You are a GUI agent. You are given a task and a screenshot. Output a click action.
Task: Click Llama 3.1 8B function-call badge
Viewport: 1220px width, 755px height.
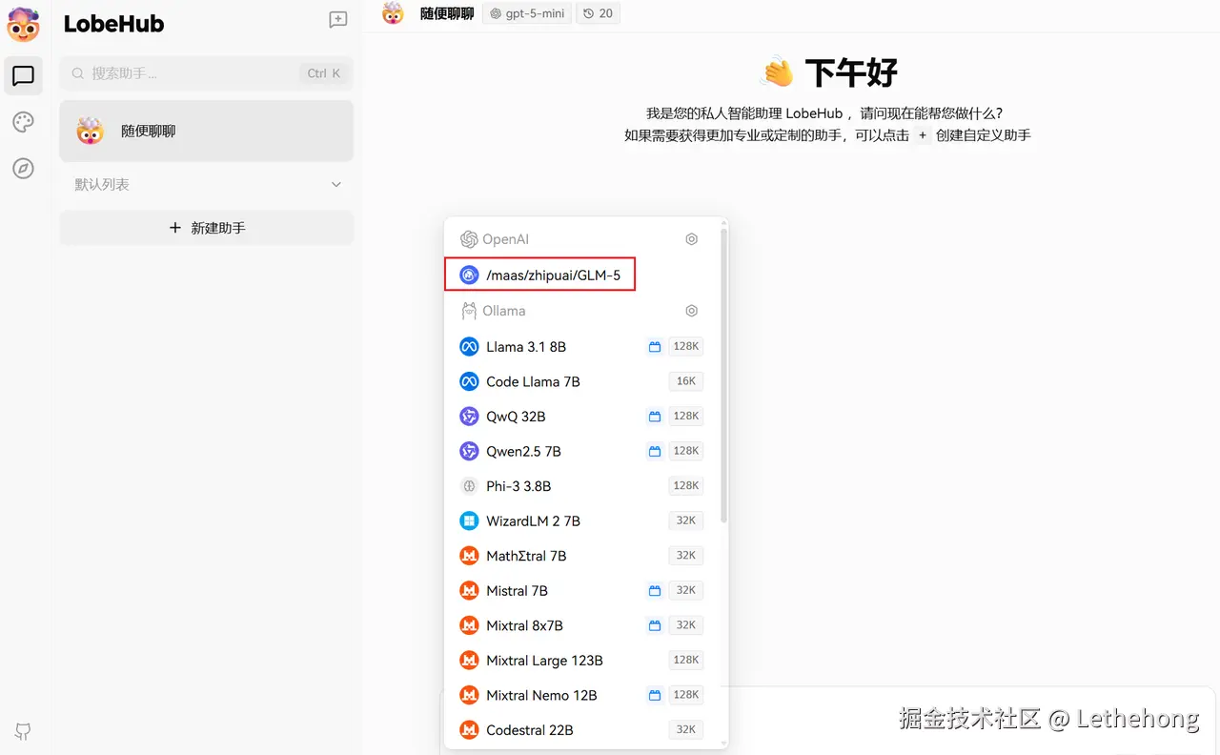[x=655, y=347]
